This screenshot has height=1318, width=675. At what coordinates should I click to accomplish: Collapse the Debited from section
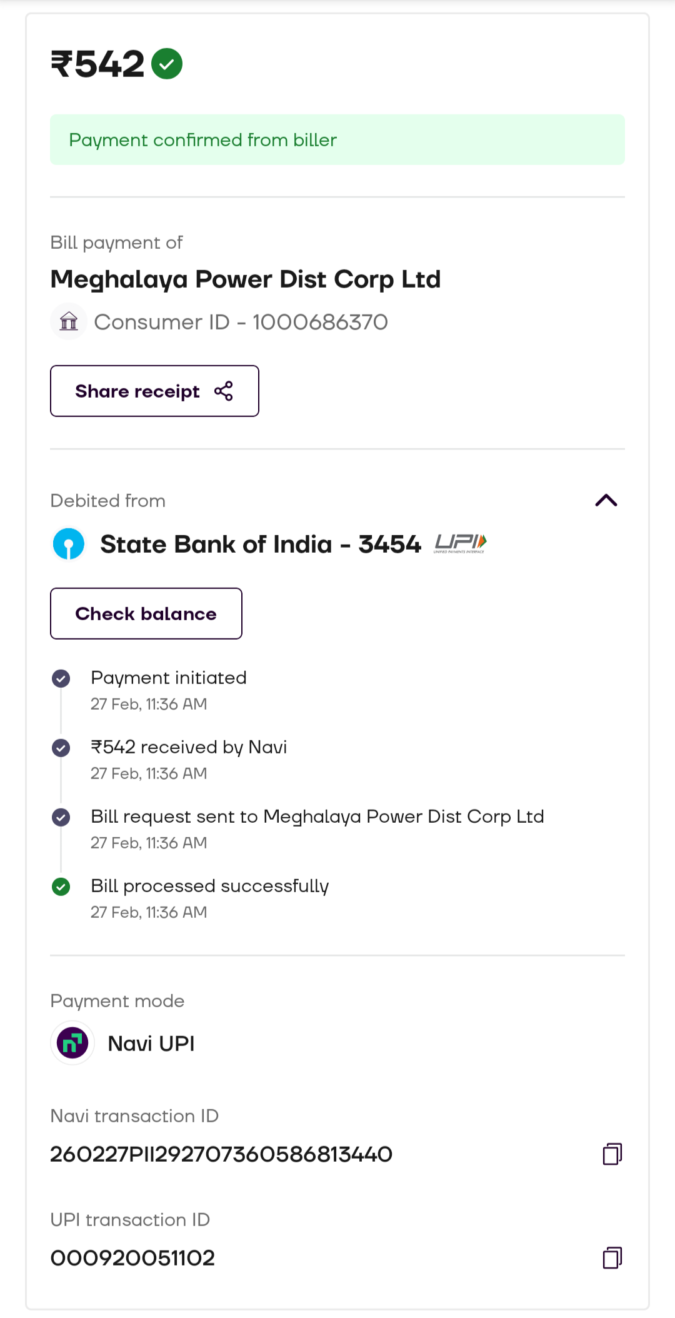click(606, 500)
